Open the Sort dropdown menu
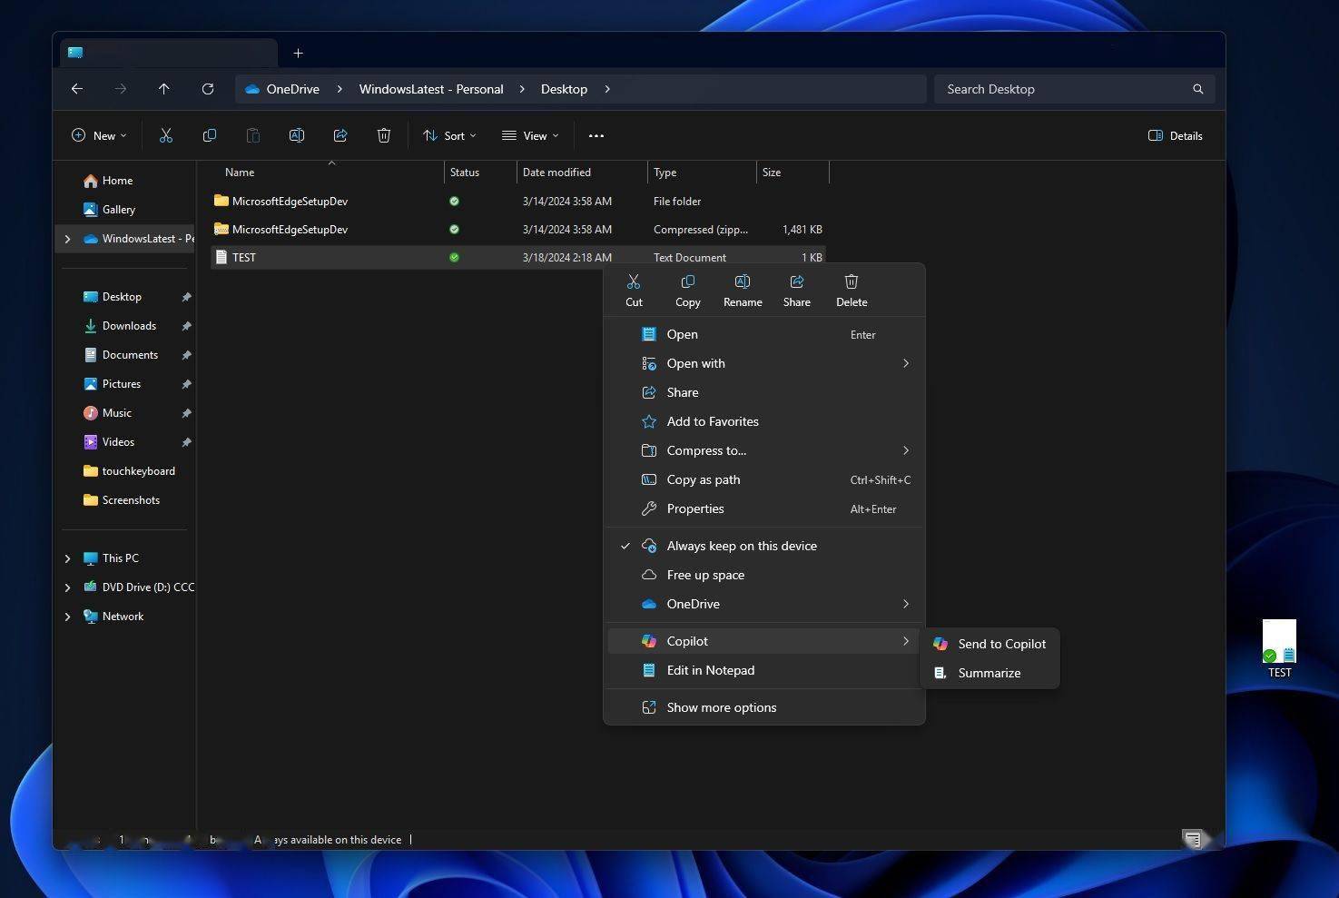The width and height of the screenshot is (1339, 898). pyautogui.click(x=449, y=135)
